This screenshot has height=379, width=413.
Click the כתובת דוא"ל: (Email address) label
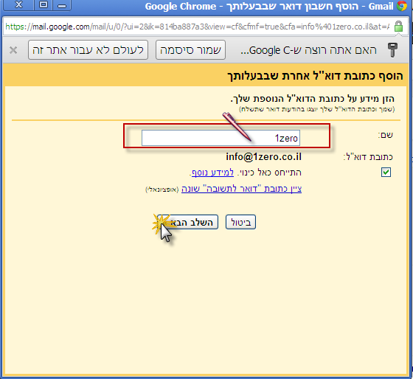(368, 157)
